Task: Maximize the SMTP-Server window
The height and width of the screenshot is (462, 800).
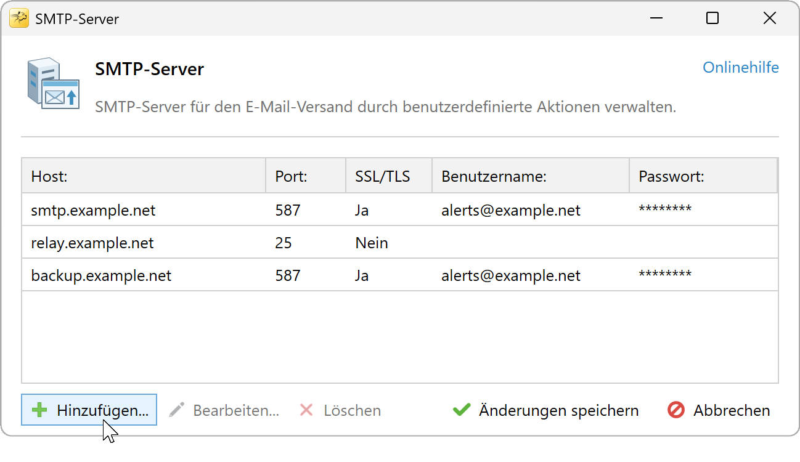Action: click(712, 18)
